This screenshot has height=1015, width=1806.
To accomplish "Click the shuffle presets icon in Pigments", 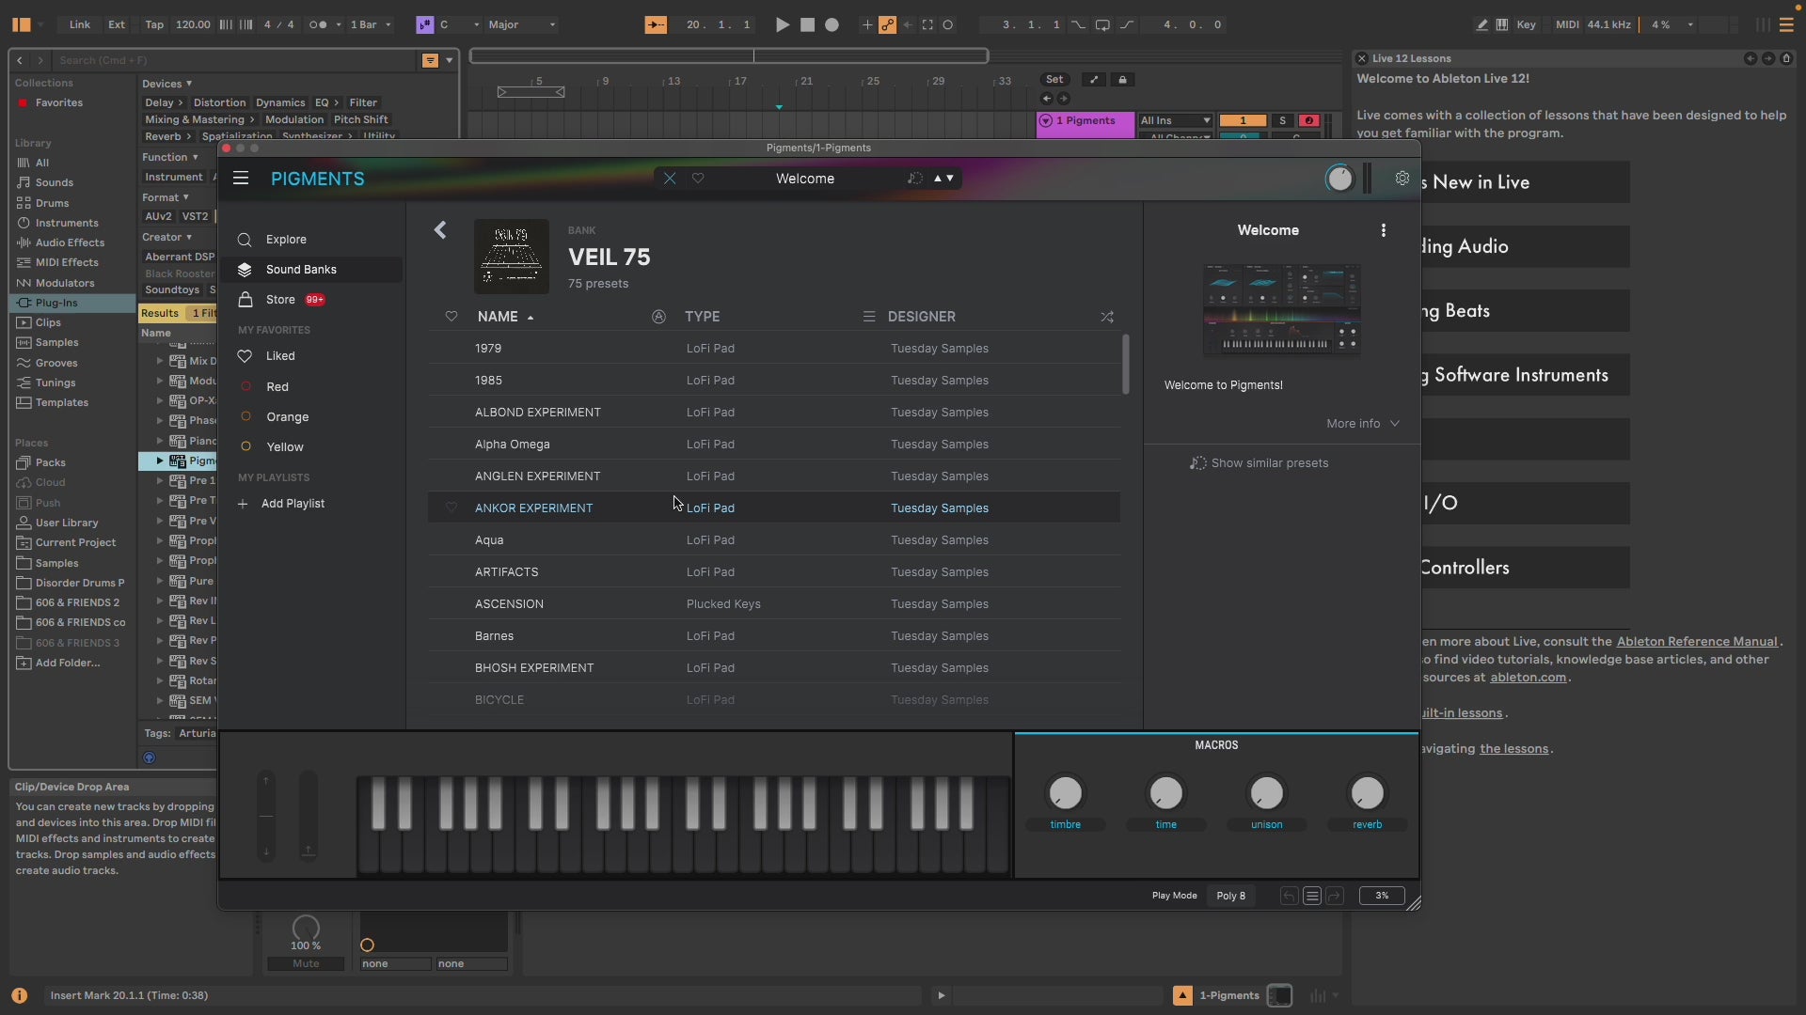I will coord(1108,317).
